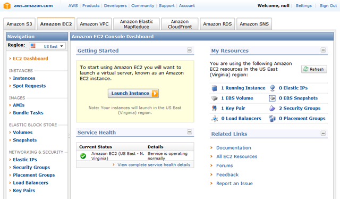Click the EBS Volume disk icon
This screenshot has width=340, height=199.
(214, 98)
